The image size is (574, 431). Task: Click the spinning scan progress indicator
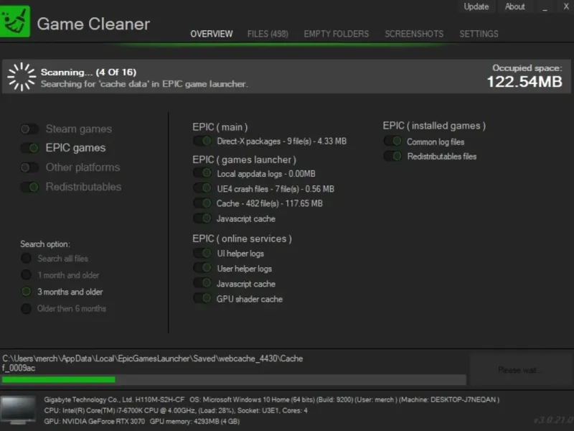coord(22,77)
